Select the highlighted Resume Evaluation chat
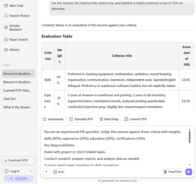This screenshot has width=196, height=184. pos(18,74)
